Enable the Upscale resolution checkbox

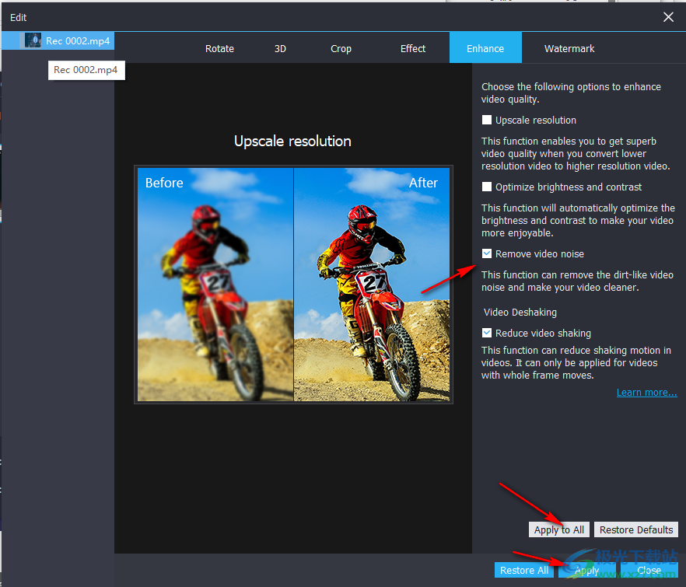coord(487,120)
